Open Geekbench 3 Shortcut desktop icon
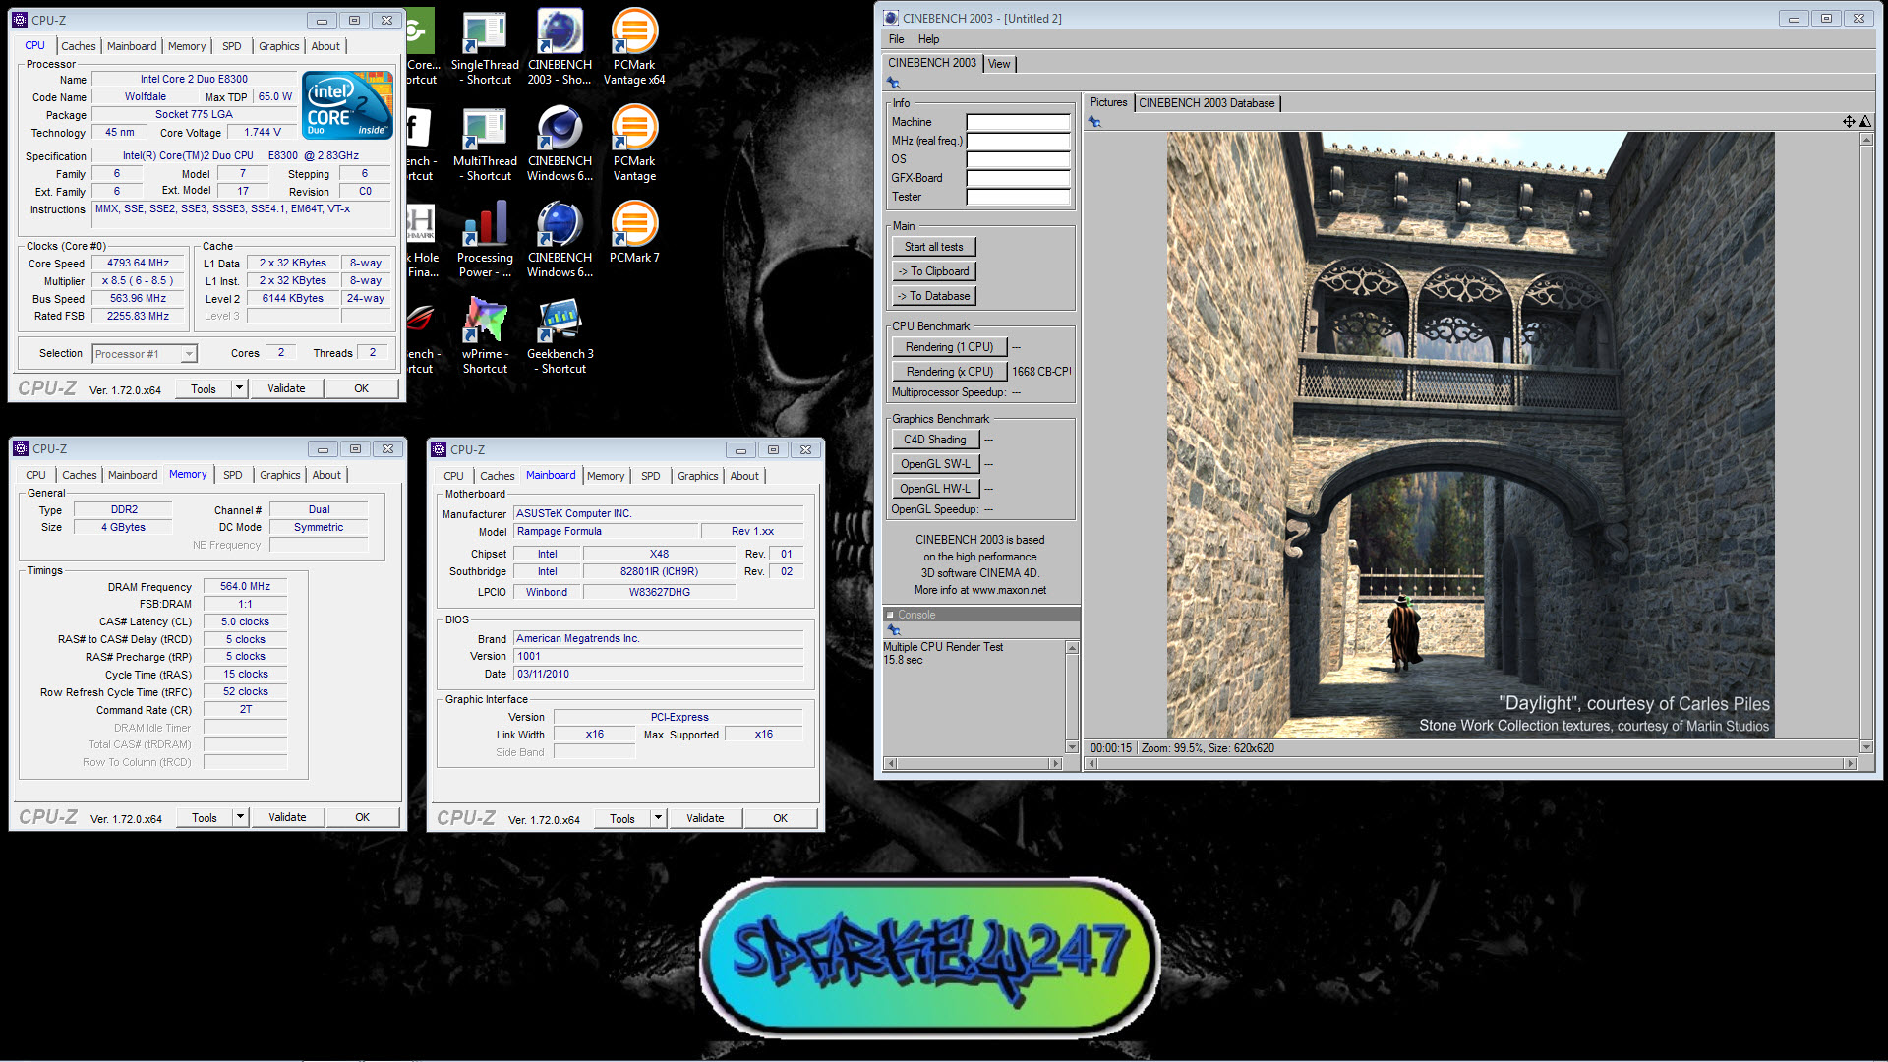Image resolution: width=1888 pixels, height=1062 pixels. [560, 336]
